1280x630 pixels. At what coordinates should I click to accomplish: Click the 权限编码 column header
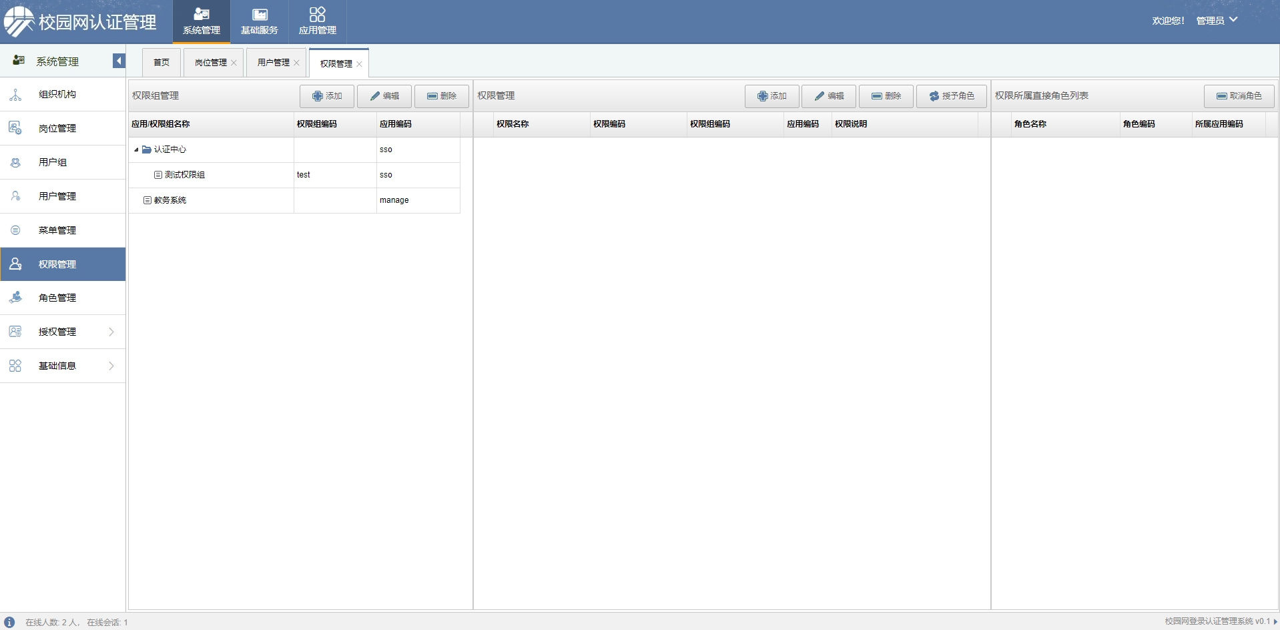click(x=639, y=124)
